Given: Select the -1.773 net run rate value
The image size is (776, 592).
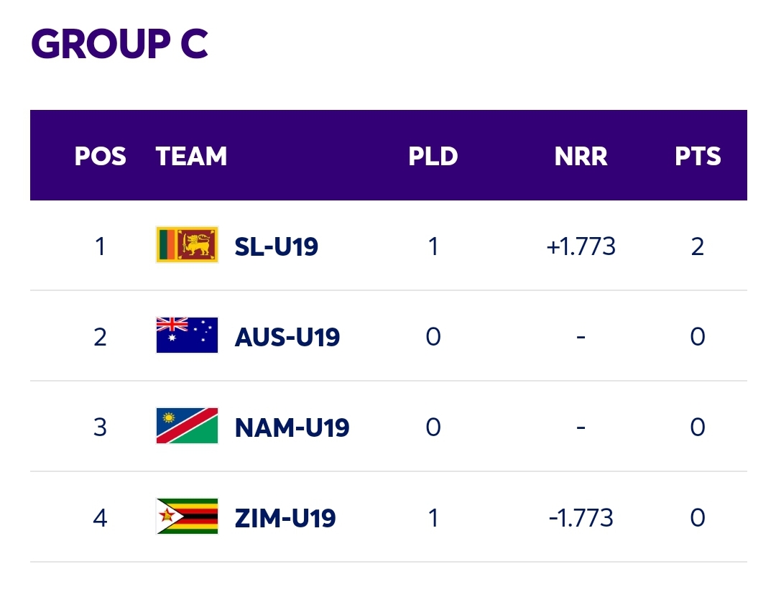Looking at the screenshot, I should 581,518.
